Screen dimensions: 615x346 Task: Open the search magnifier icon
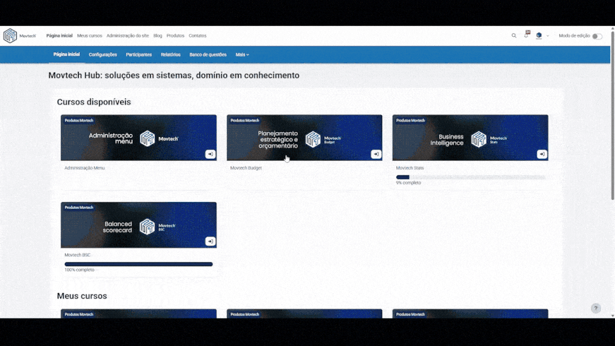pos(514,36)
